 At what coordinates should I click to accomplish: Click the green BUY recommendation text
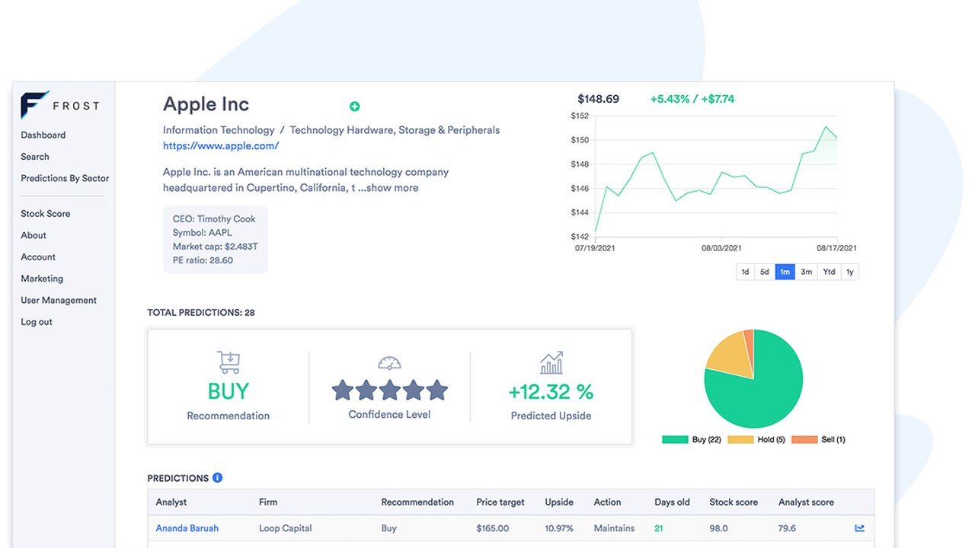tap(229, 391)
